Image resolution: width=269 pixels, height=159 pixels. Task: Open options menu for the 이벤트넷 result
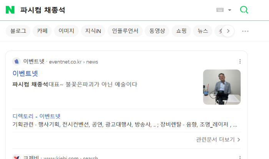[240, 61]
